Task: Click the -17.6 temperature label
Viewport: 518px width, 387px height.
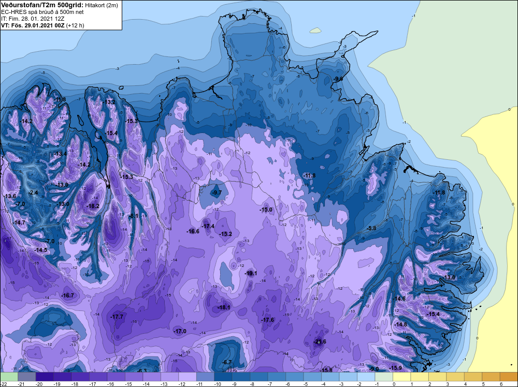Action: click(x=268, y=320)
